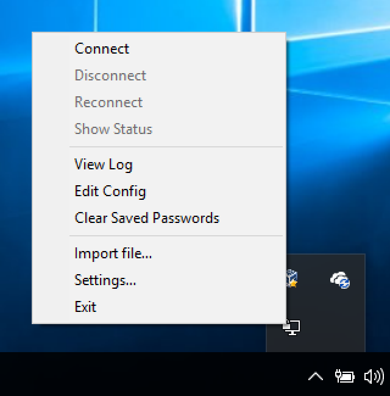Choose Clear Saved Passwords
This screenshot has height=396, width=390.
(158, 218)
